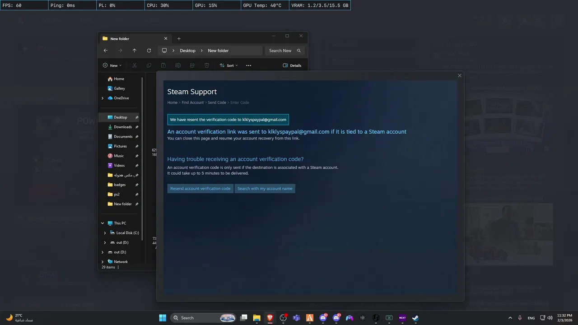Close the New folder tab
Screen dimensions: 578x325
pyautogui.click(x=166, y=39)
